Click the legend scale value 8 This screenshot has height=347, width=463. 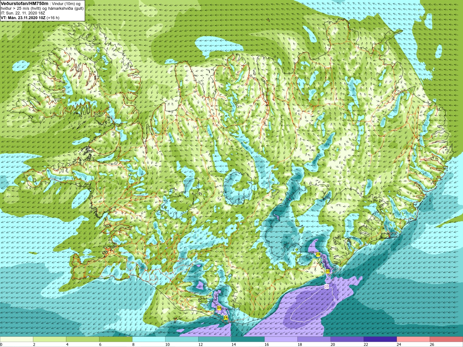(133, 344)
